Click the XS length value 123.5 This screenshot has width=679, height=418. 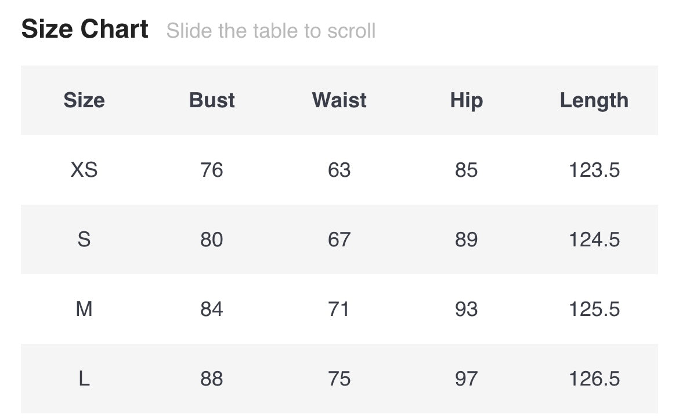[x=594, y=170]
